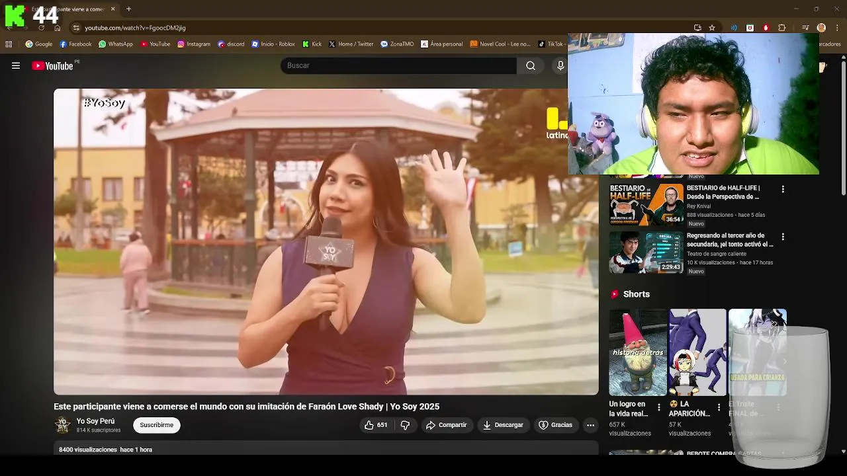Image resolution: width=847 pixels, height=476 pixels.
Task: Open the gnome Short thumbnail
Action: click(639, 352)
